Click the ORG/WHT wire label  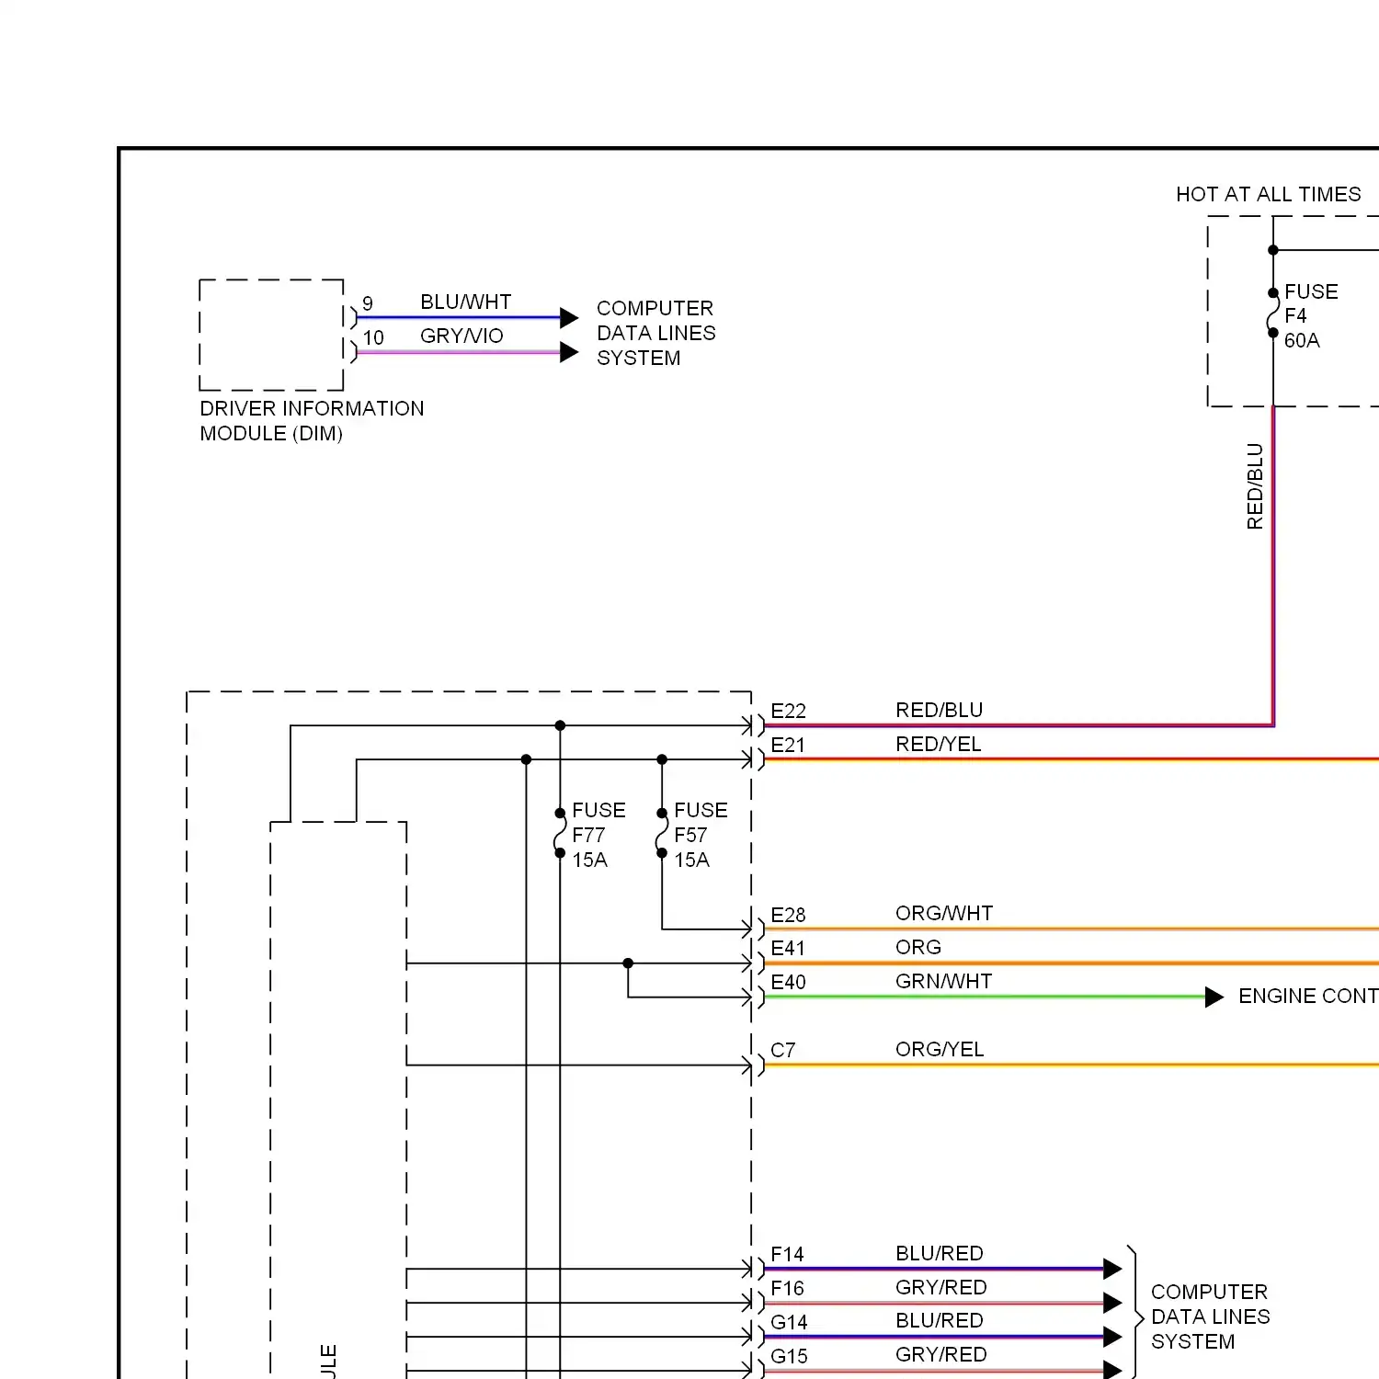944,914
